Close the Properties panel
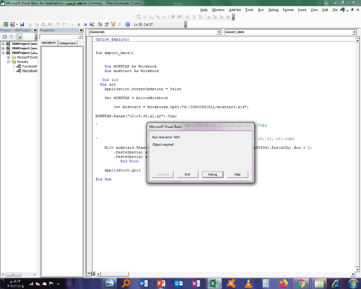Viewport: 361px width, 289px height. point(81,30)
